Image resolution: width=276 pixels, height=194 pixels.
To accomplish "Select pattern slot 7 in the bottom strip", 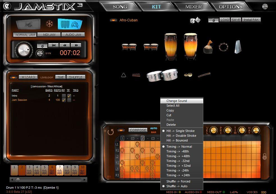I will 60,170.
